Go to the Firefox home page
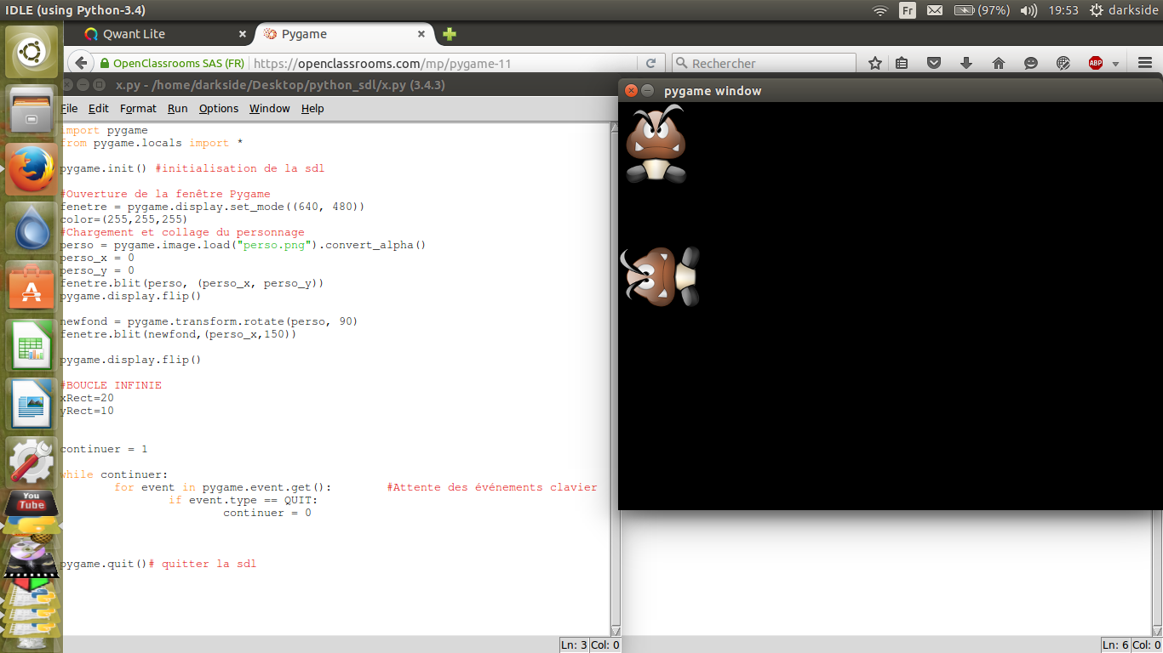The image size is (1163, 653). (x=998, y=63)
